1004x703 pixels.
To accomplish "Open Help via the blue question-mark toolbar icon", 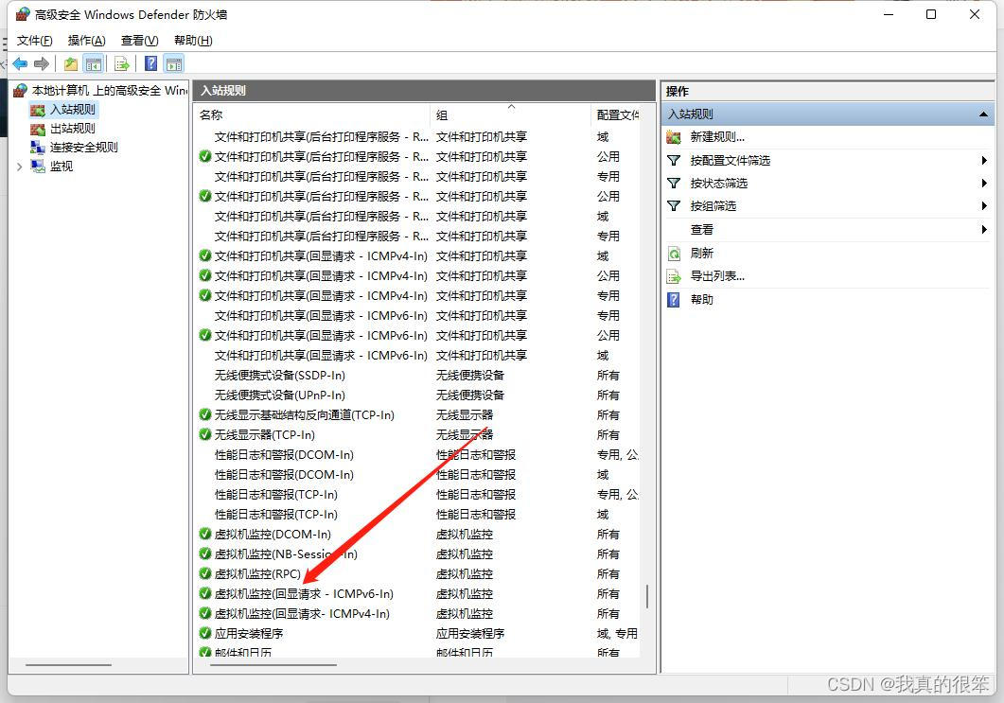I will coord(151,63).
